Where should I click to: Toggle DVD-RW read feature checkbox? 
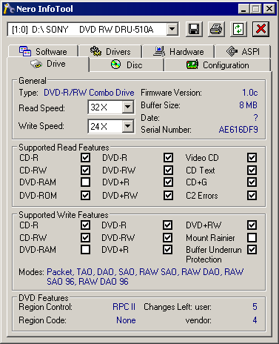pyautogui.click(x=168, y=170)
